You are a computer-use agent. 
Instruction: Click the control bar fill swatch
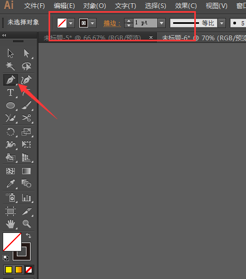62,23
